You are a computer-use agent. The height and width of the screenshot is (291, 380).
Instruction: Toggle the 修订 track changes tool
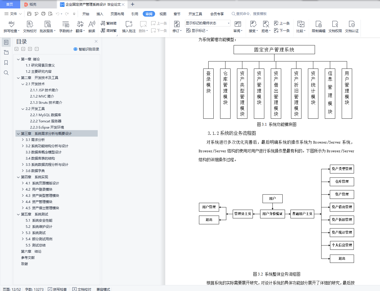click(x=177, y=27)
